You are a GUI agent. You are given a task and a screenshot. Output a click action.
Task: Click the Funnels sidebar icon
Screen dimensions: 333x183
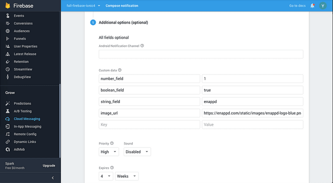7,39
